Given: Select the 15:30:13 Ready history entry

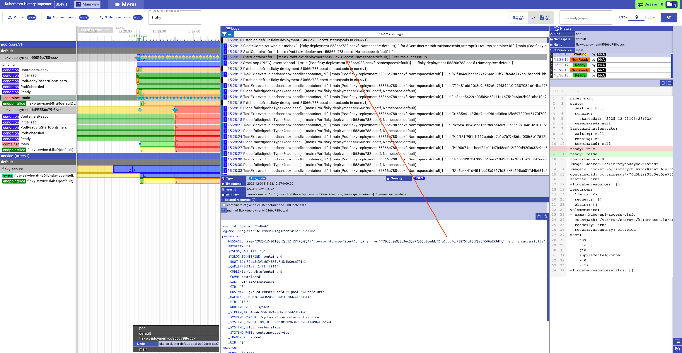Looking at the screenshot, I should (x=611, y=75).
